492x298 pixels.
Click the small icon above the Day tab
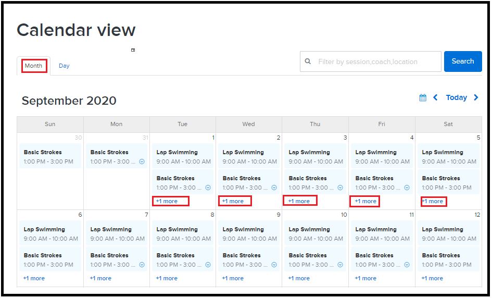click(x=133, y=50)
